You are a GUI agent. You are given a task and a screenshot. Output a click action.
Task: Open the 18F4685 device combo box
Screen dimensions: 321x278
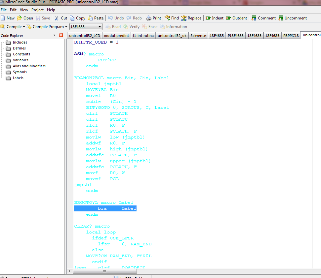click(100, 27)
